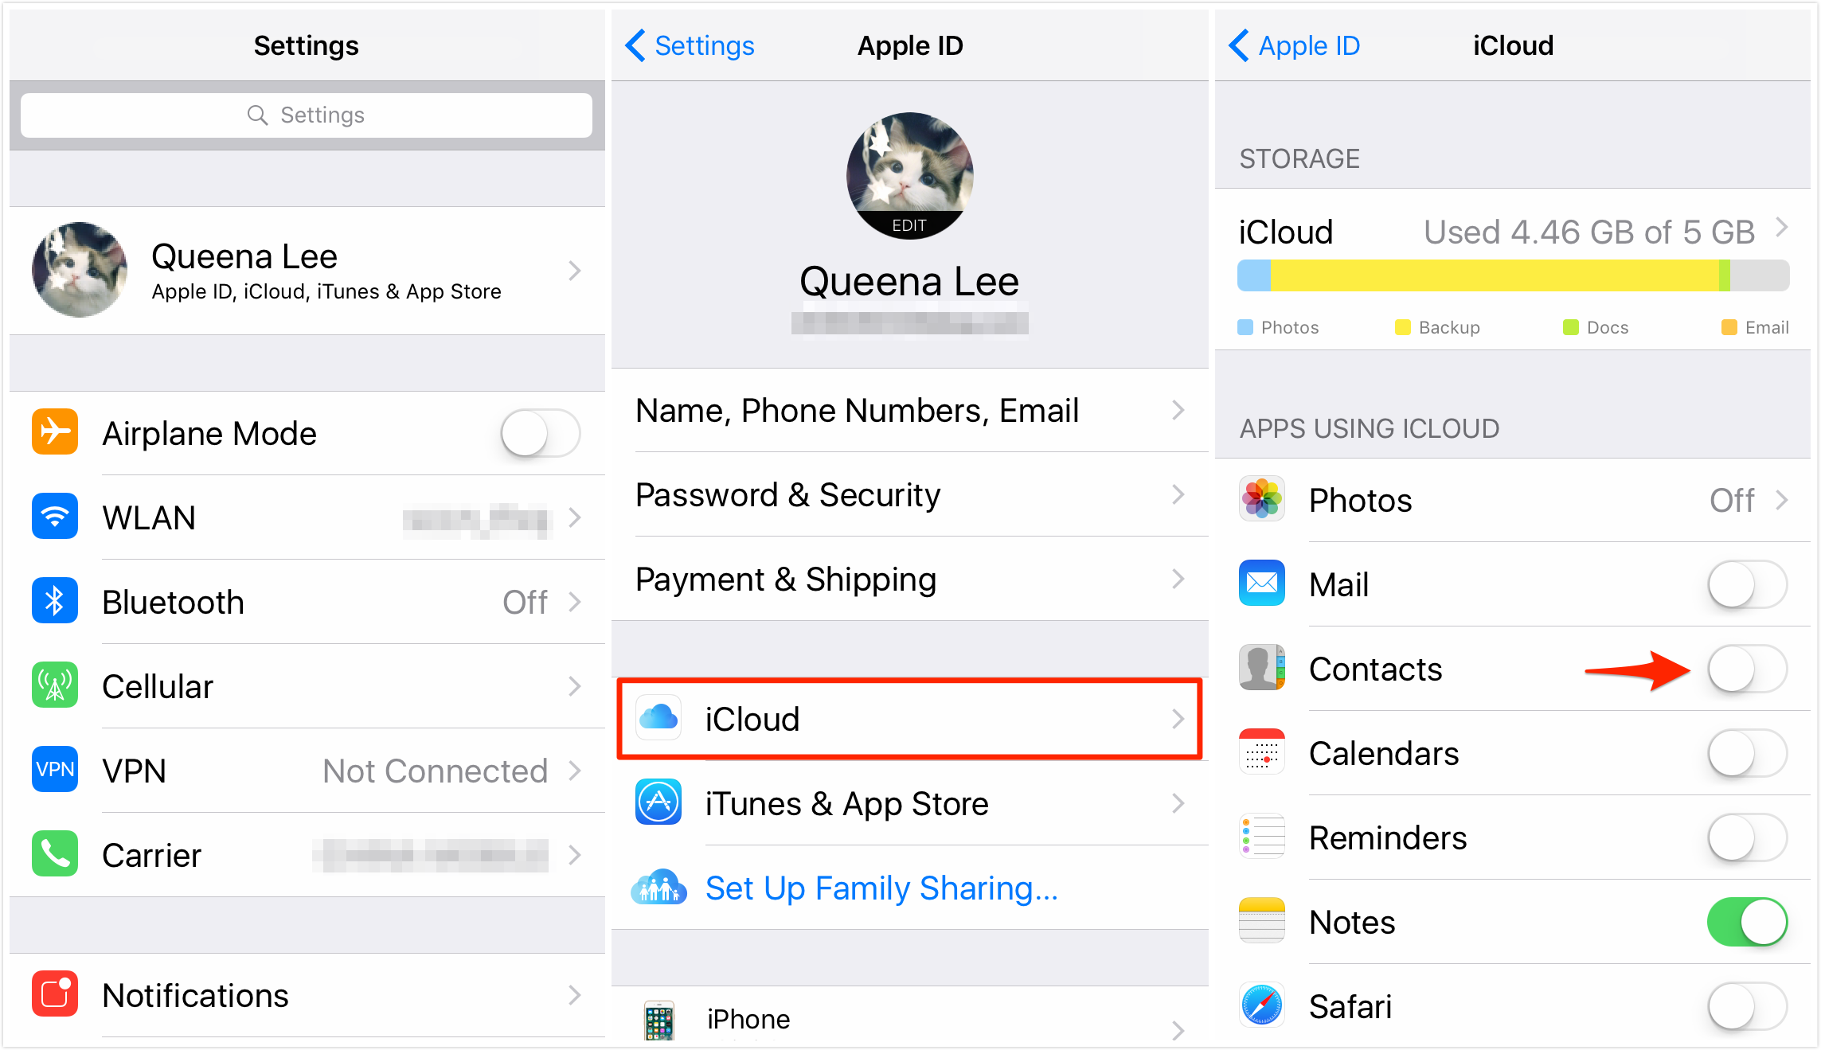Open iTunes & App Store settings

tap(909, 804)
